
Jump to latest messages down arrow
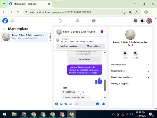point(80,94)
